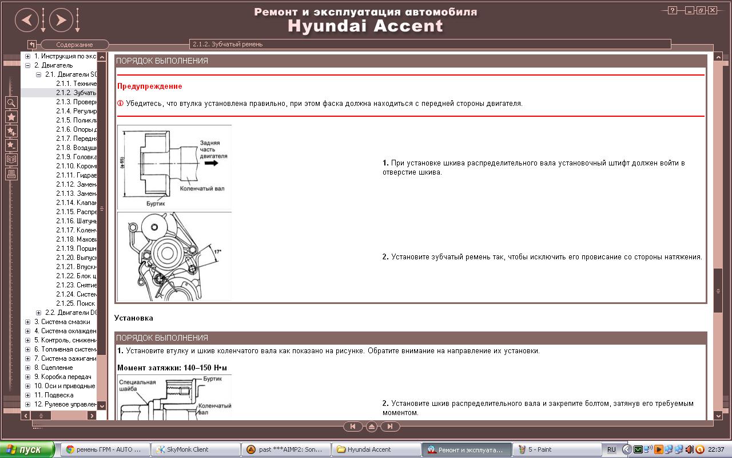
Task: Jump to first page with bottom skip-back button
Action: tap(352, 427)
